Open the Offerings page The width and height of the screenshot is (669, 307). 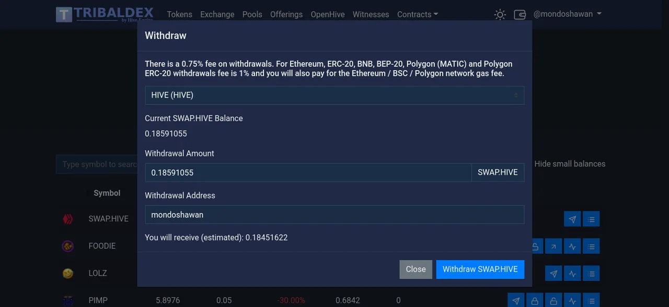[286, 15]
